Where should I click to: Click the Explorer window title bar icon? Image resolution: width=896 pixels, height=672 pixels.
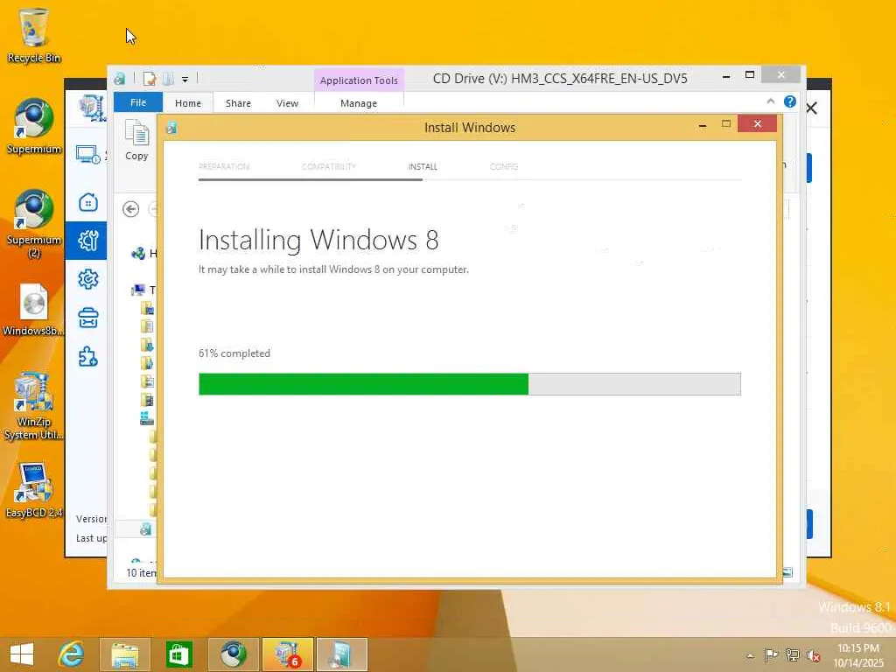119,79
